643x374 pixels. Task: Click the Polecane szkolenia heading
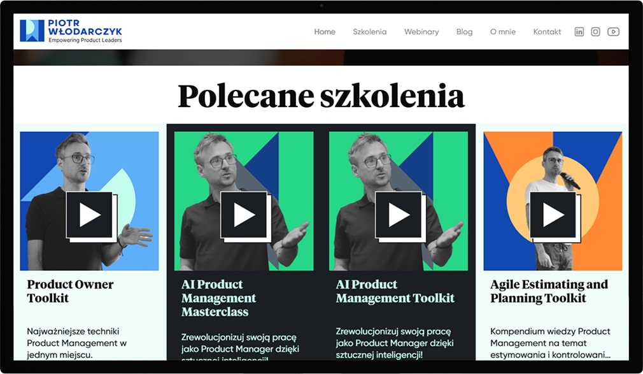tap(321, 96)
